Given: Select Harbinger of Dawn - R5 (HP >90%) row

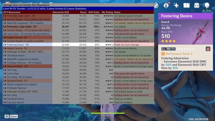Looking at the screenshot, I should (x=78, y=52).
